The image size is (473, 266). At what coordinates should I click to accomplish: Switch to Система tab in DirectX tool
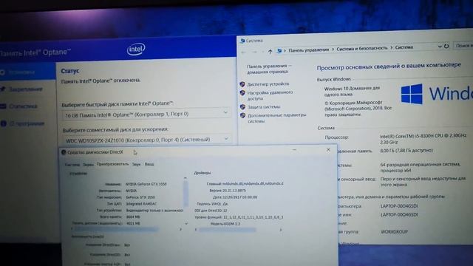coord(72,165)
